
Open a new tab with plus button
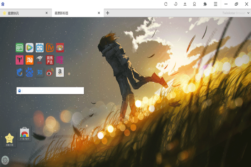(108, 13)
